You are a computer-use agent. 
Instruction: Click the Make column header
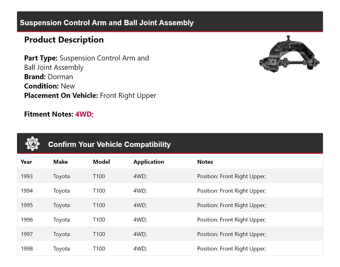tap(61, 162)
